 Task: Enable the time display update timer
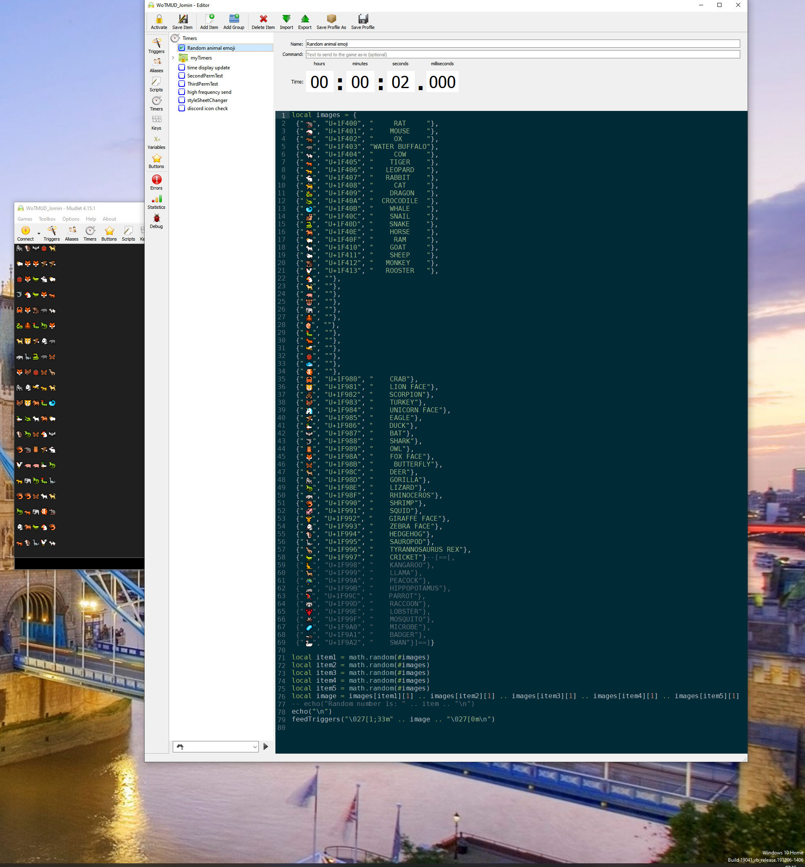point(182,68)
